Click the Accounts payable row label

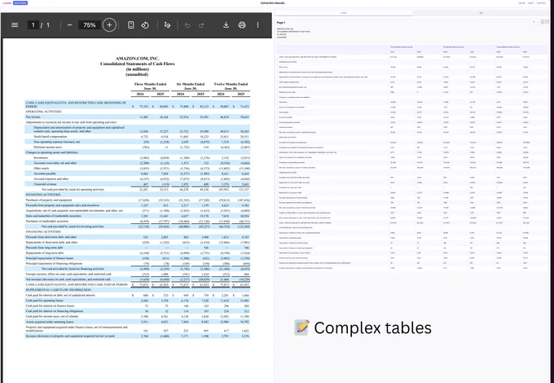45,174
